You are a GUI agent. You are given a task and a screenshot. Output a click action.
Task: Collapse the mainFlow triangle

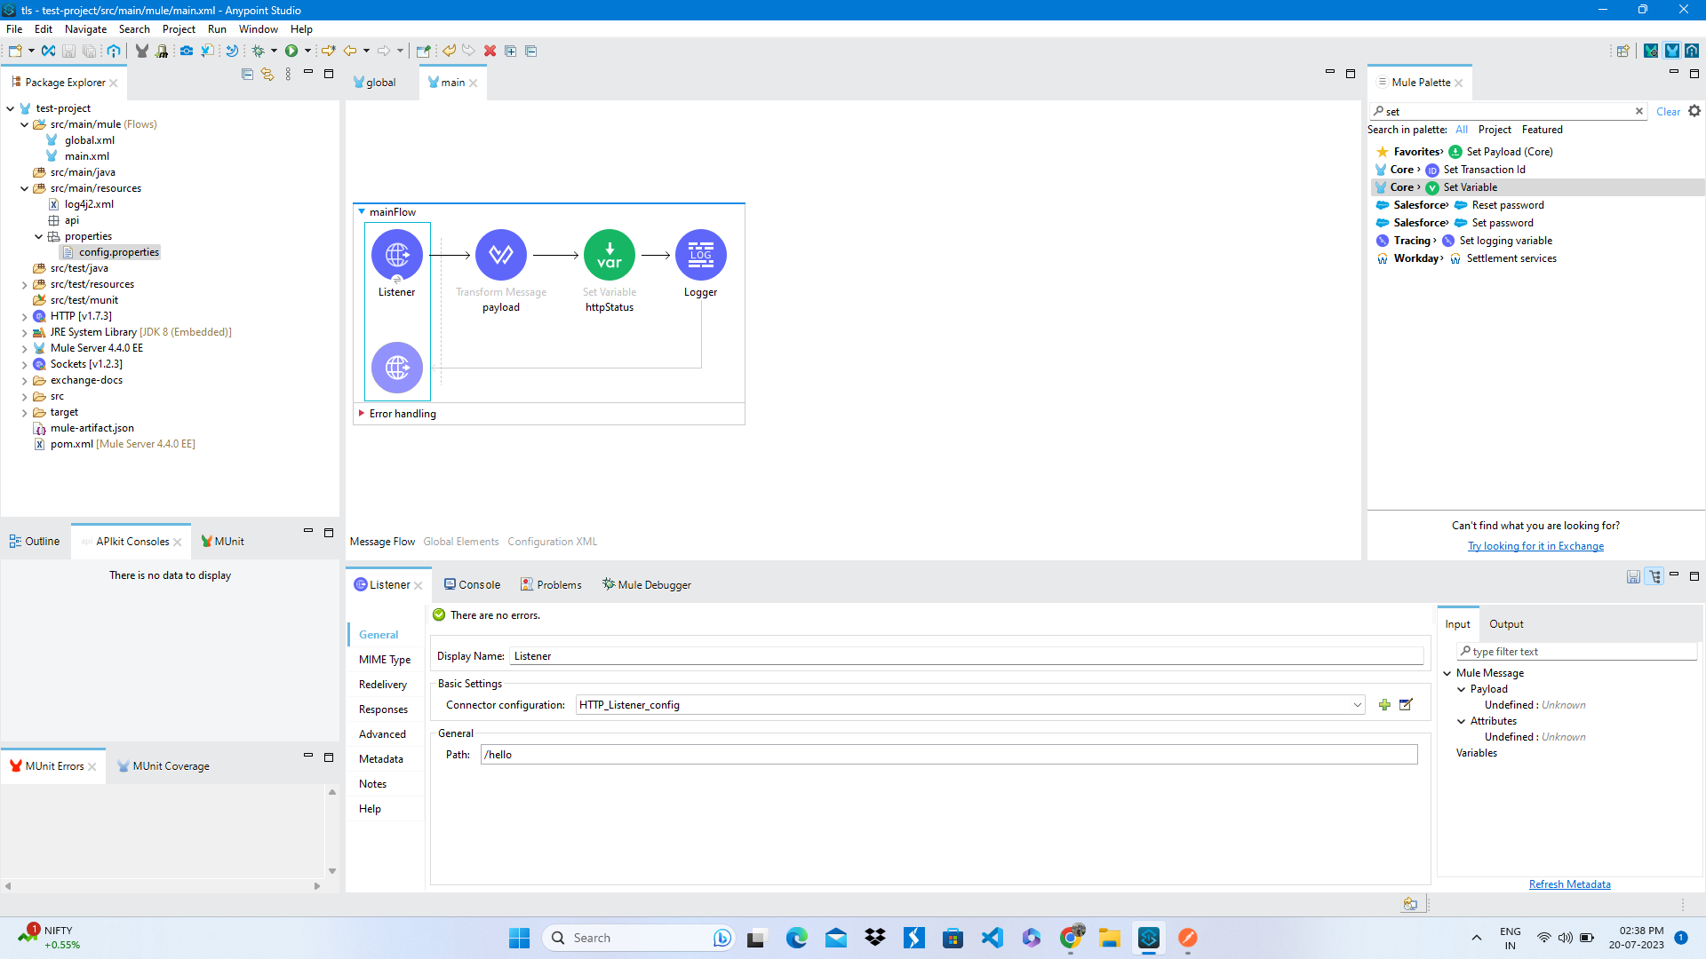[x=362, y=211]
